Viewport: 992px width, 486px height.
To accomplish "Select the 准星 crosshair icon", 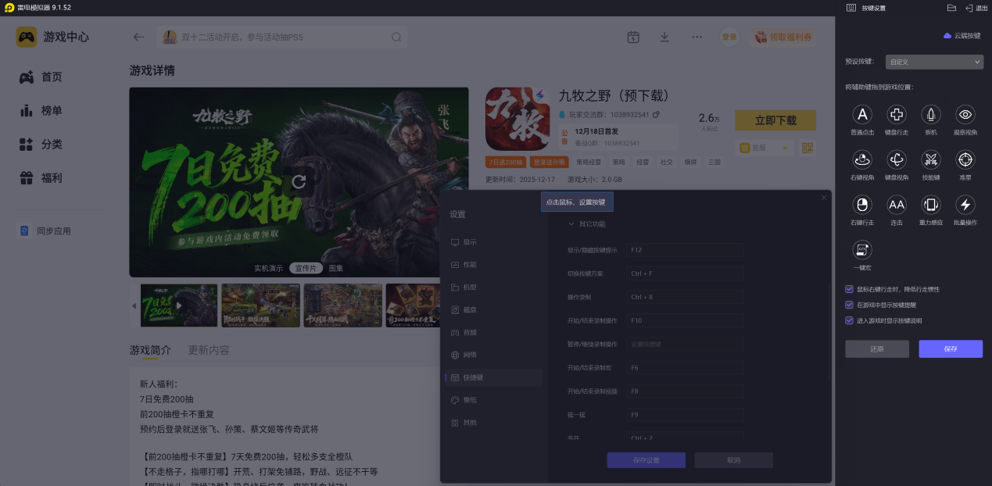I will 966,159.
